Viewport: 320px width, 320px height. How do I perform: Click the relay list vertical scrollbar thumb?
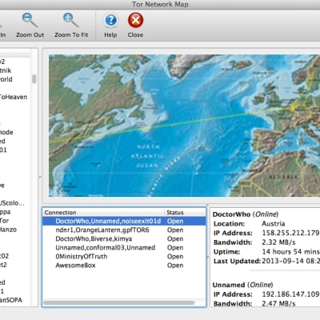click(34, 79)
